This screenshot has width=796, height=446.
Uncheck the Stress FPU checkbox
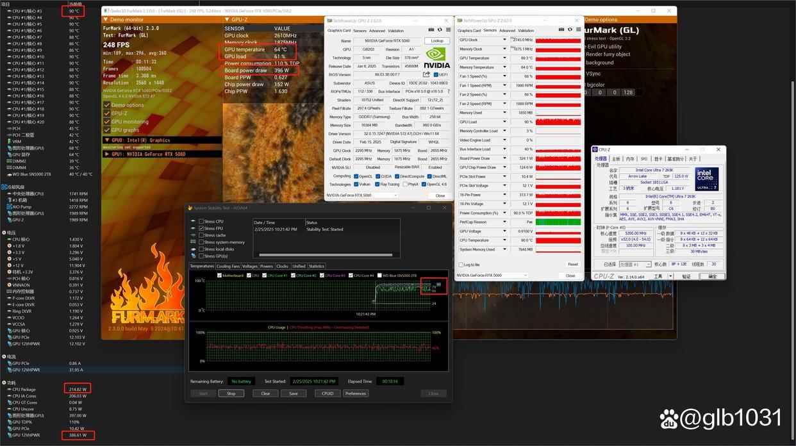point(201,228)
